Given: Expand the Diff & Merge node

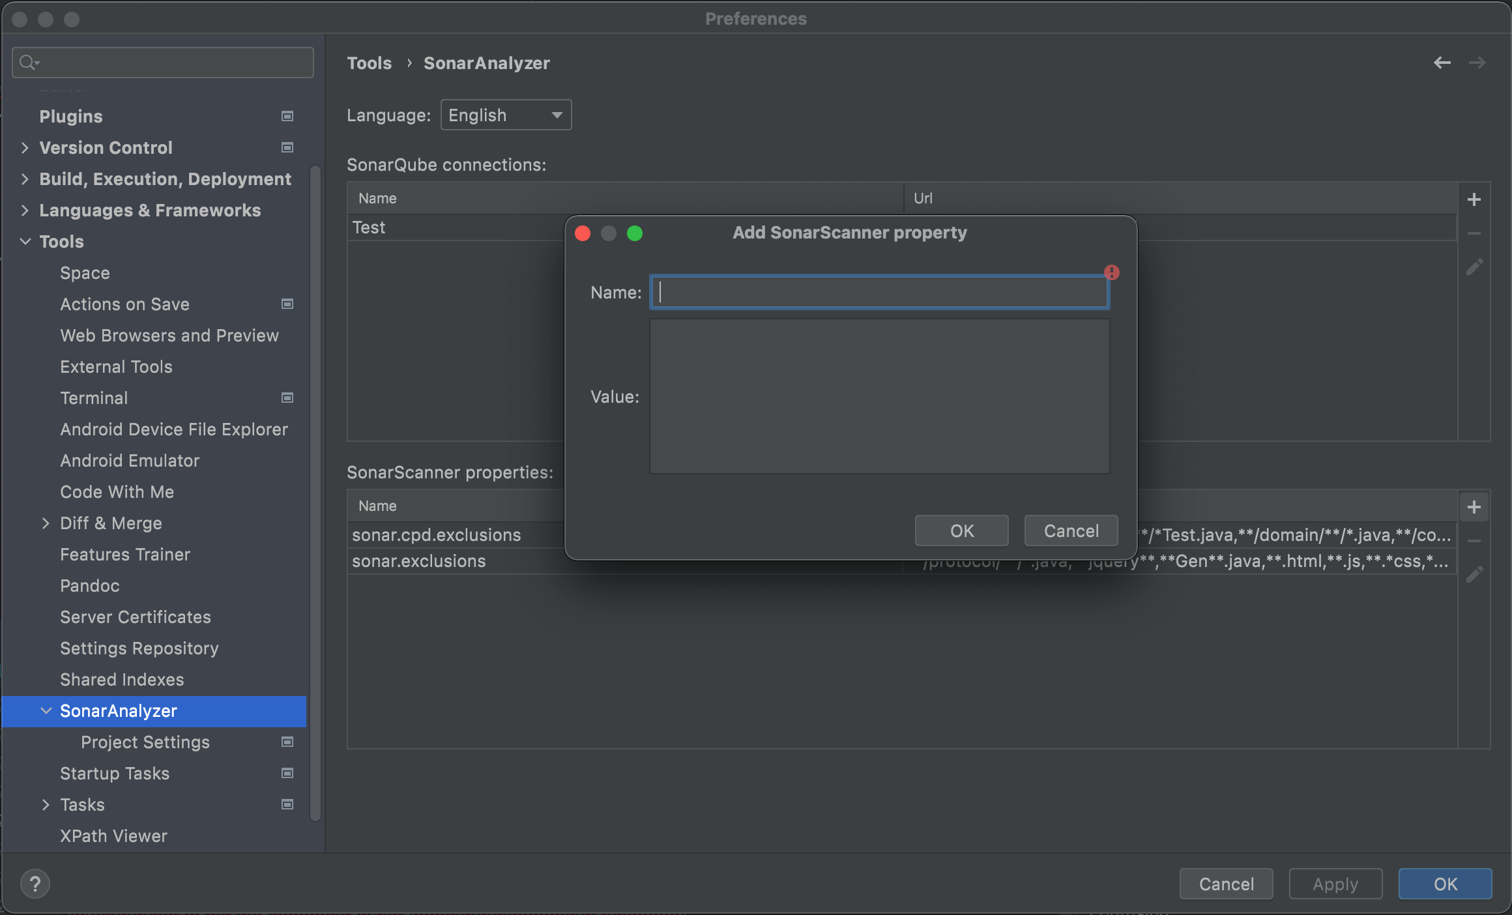Looking at the screenshot, I should click(46, 523).
